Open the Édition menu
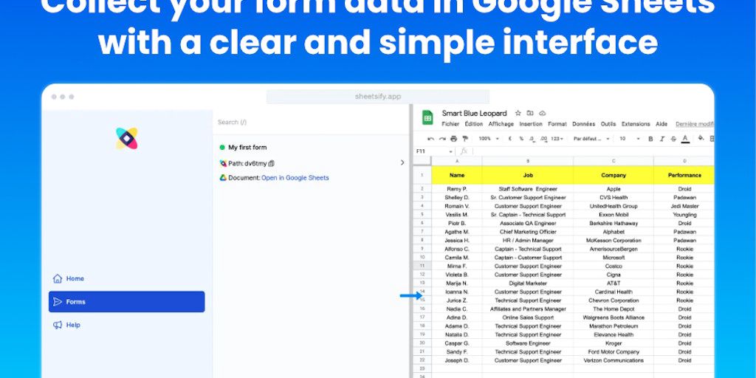The height and width of the screenshot is (378, 756). (x=474, y=124)
